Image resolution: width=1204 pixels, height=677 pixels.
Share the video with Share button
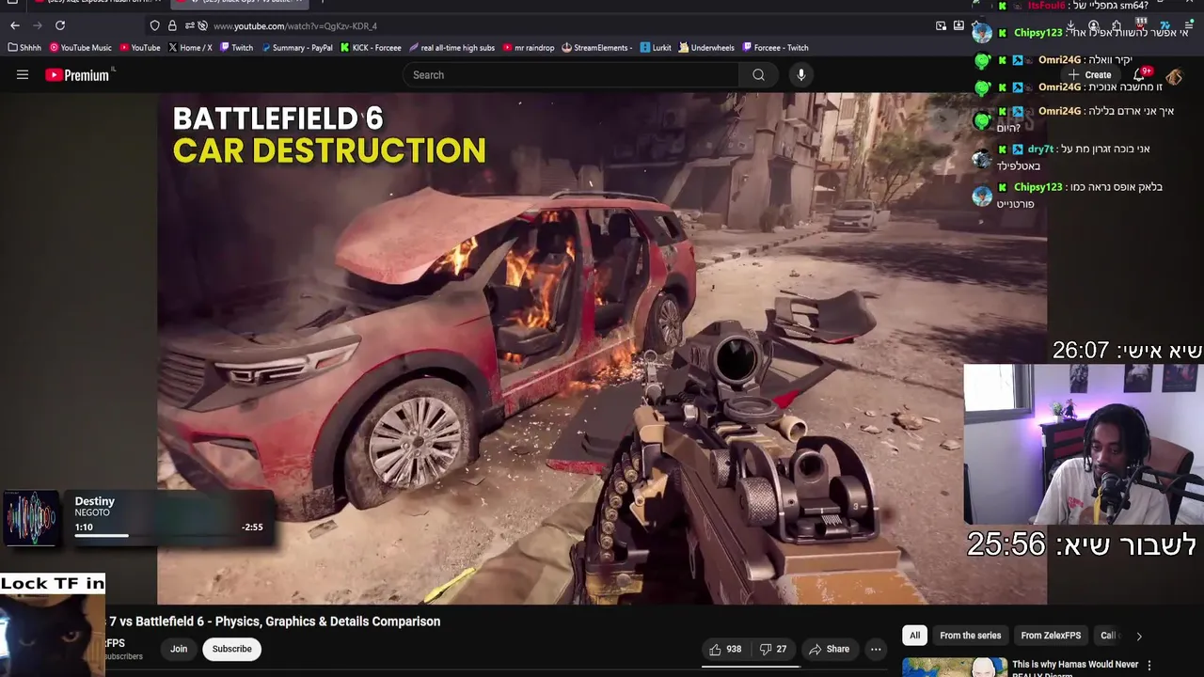829,649
